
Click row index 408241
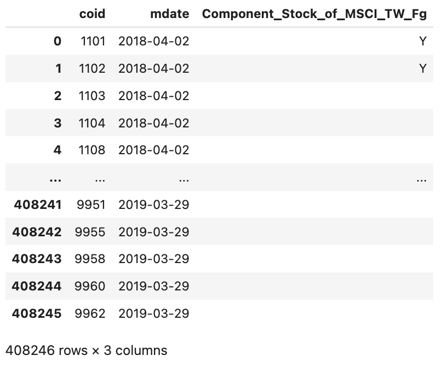pos(37,205)
